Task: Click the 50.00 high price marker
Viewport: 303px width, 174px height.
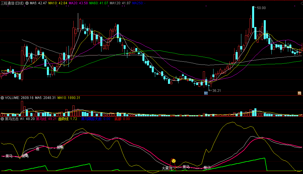Action: [x=261, y=8]
